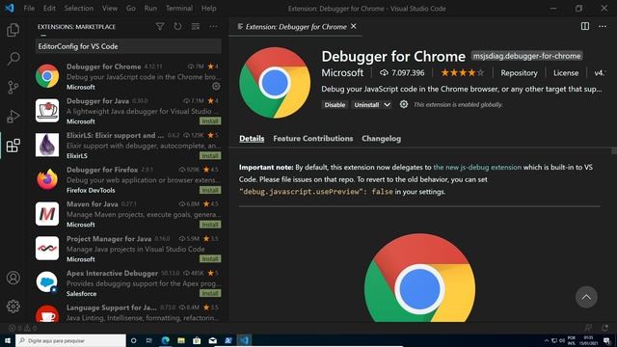Click the star rating in extension header

pyautogui.click(x=463, y=73)
